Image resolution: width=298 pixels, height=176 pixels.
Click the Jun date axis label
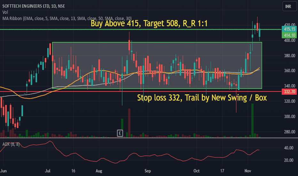pyautogui.click(x=4, y=171)
